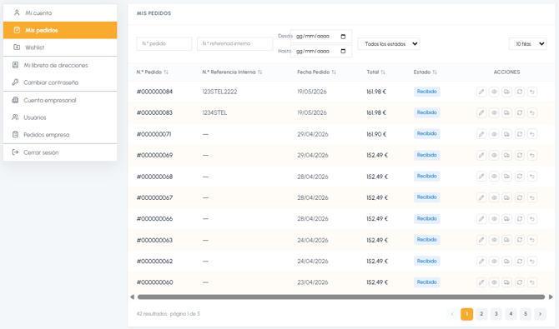Open Mi cuenta in sidebar
The image size is (559, 329).
tap(60, 12)
